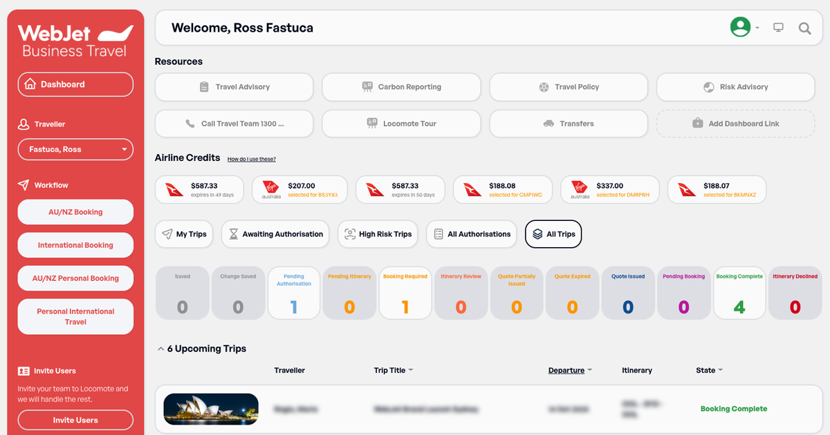Image resolution: width=830 pixels, height=435 pixels.
Task: Open the green user profile avatar
Action: pos(740,28)
